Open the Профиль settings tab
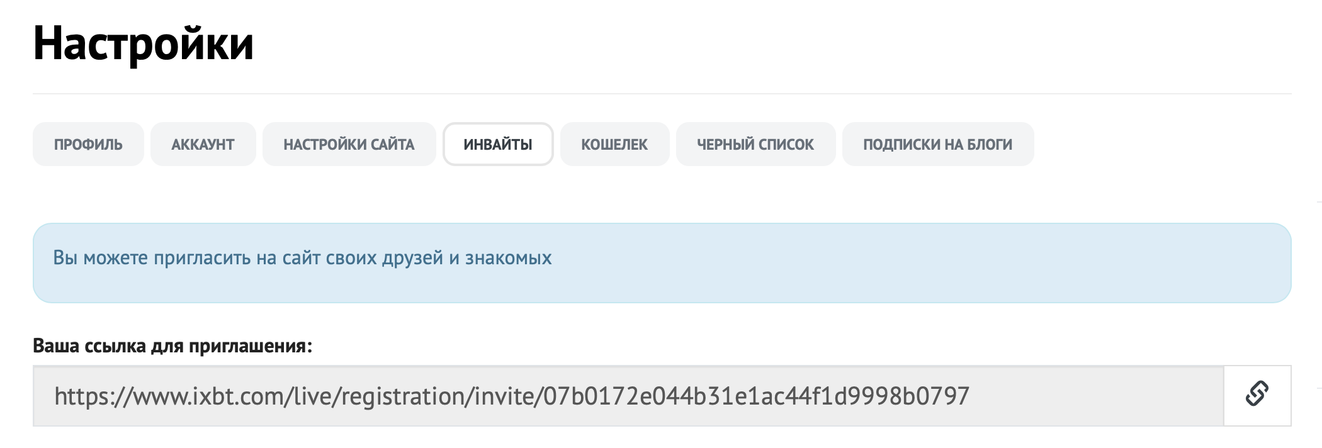 point(88,145)
